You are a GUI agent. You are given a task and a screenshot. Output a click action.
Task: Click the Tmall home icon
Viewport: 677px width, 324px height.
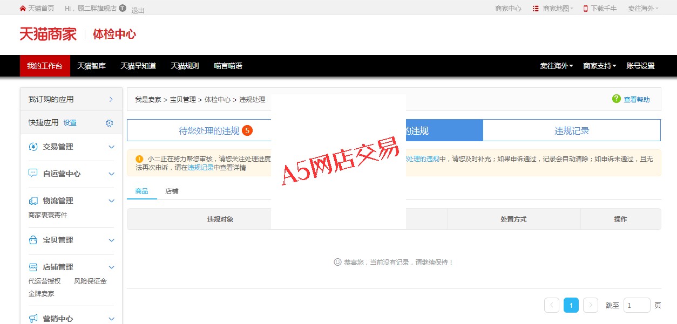click(x=23, y=9)
